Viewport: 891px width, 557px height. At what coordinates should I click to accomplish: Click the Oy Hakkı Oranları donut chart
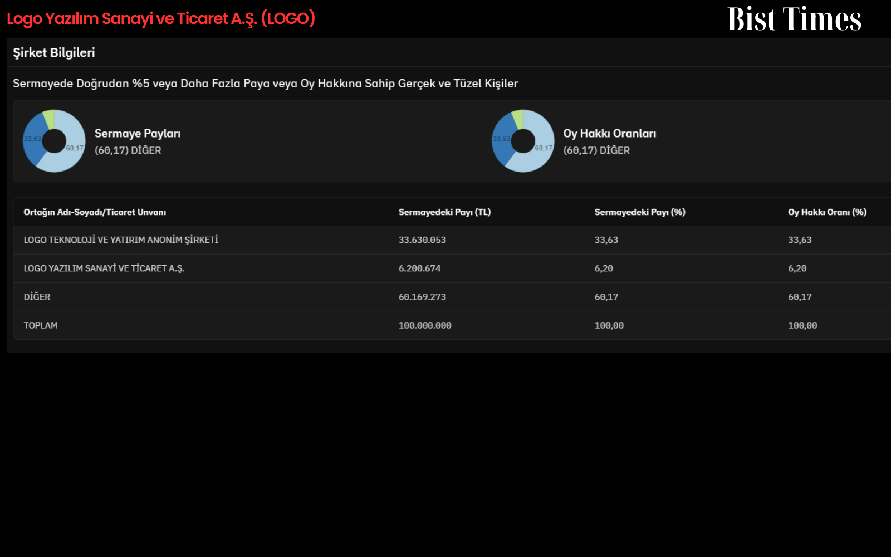[x=523, y=141]
